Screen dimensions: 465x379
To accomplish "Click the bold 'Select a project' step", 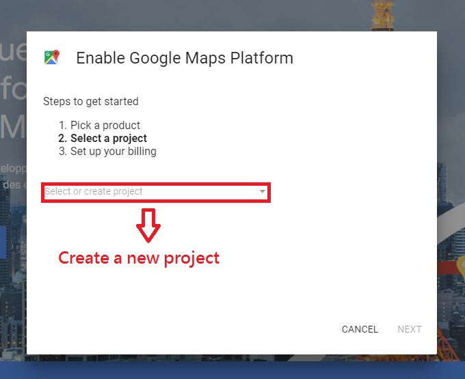I will click(108, 139).
